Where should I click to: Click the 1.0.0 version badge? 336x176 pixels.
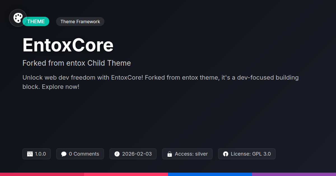coord(36,154)
